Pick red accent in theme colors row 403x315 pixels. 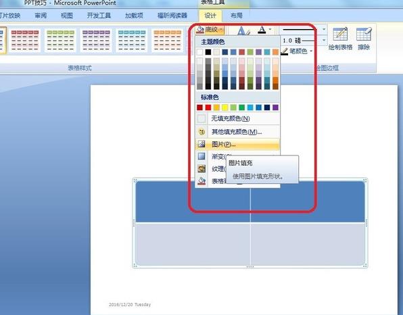tap(242, 52)
